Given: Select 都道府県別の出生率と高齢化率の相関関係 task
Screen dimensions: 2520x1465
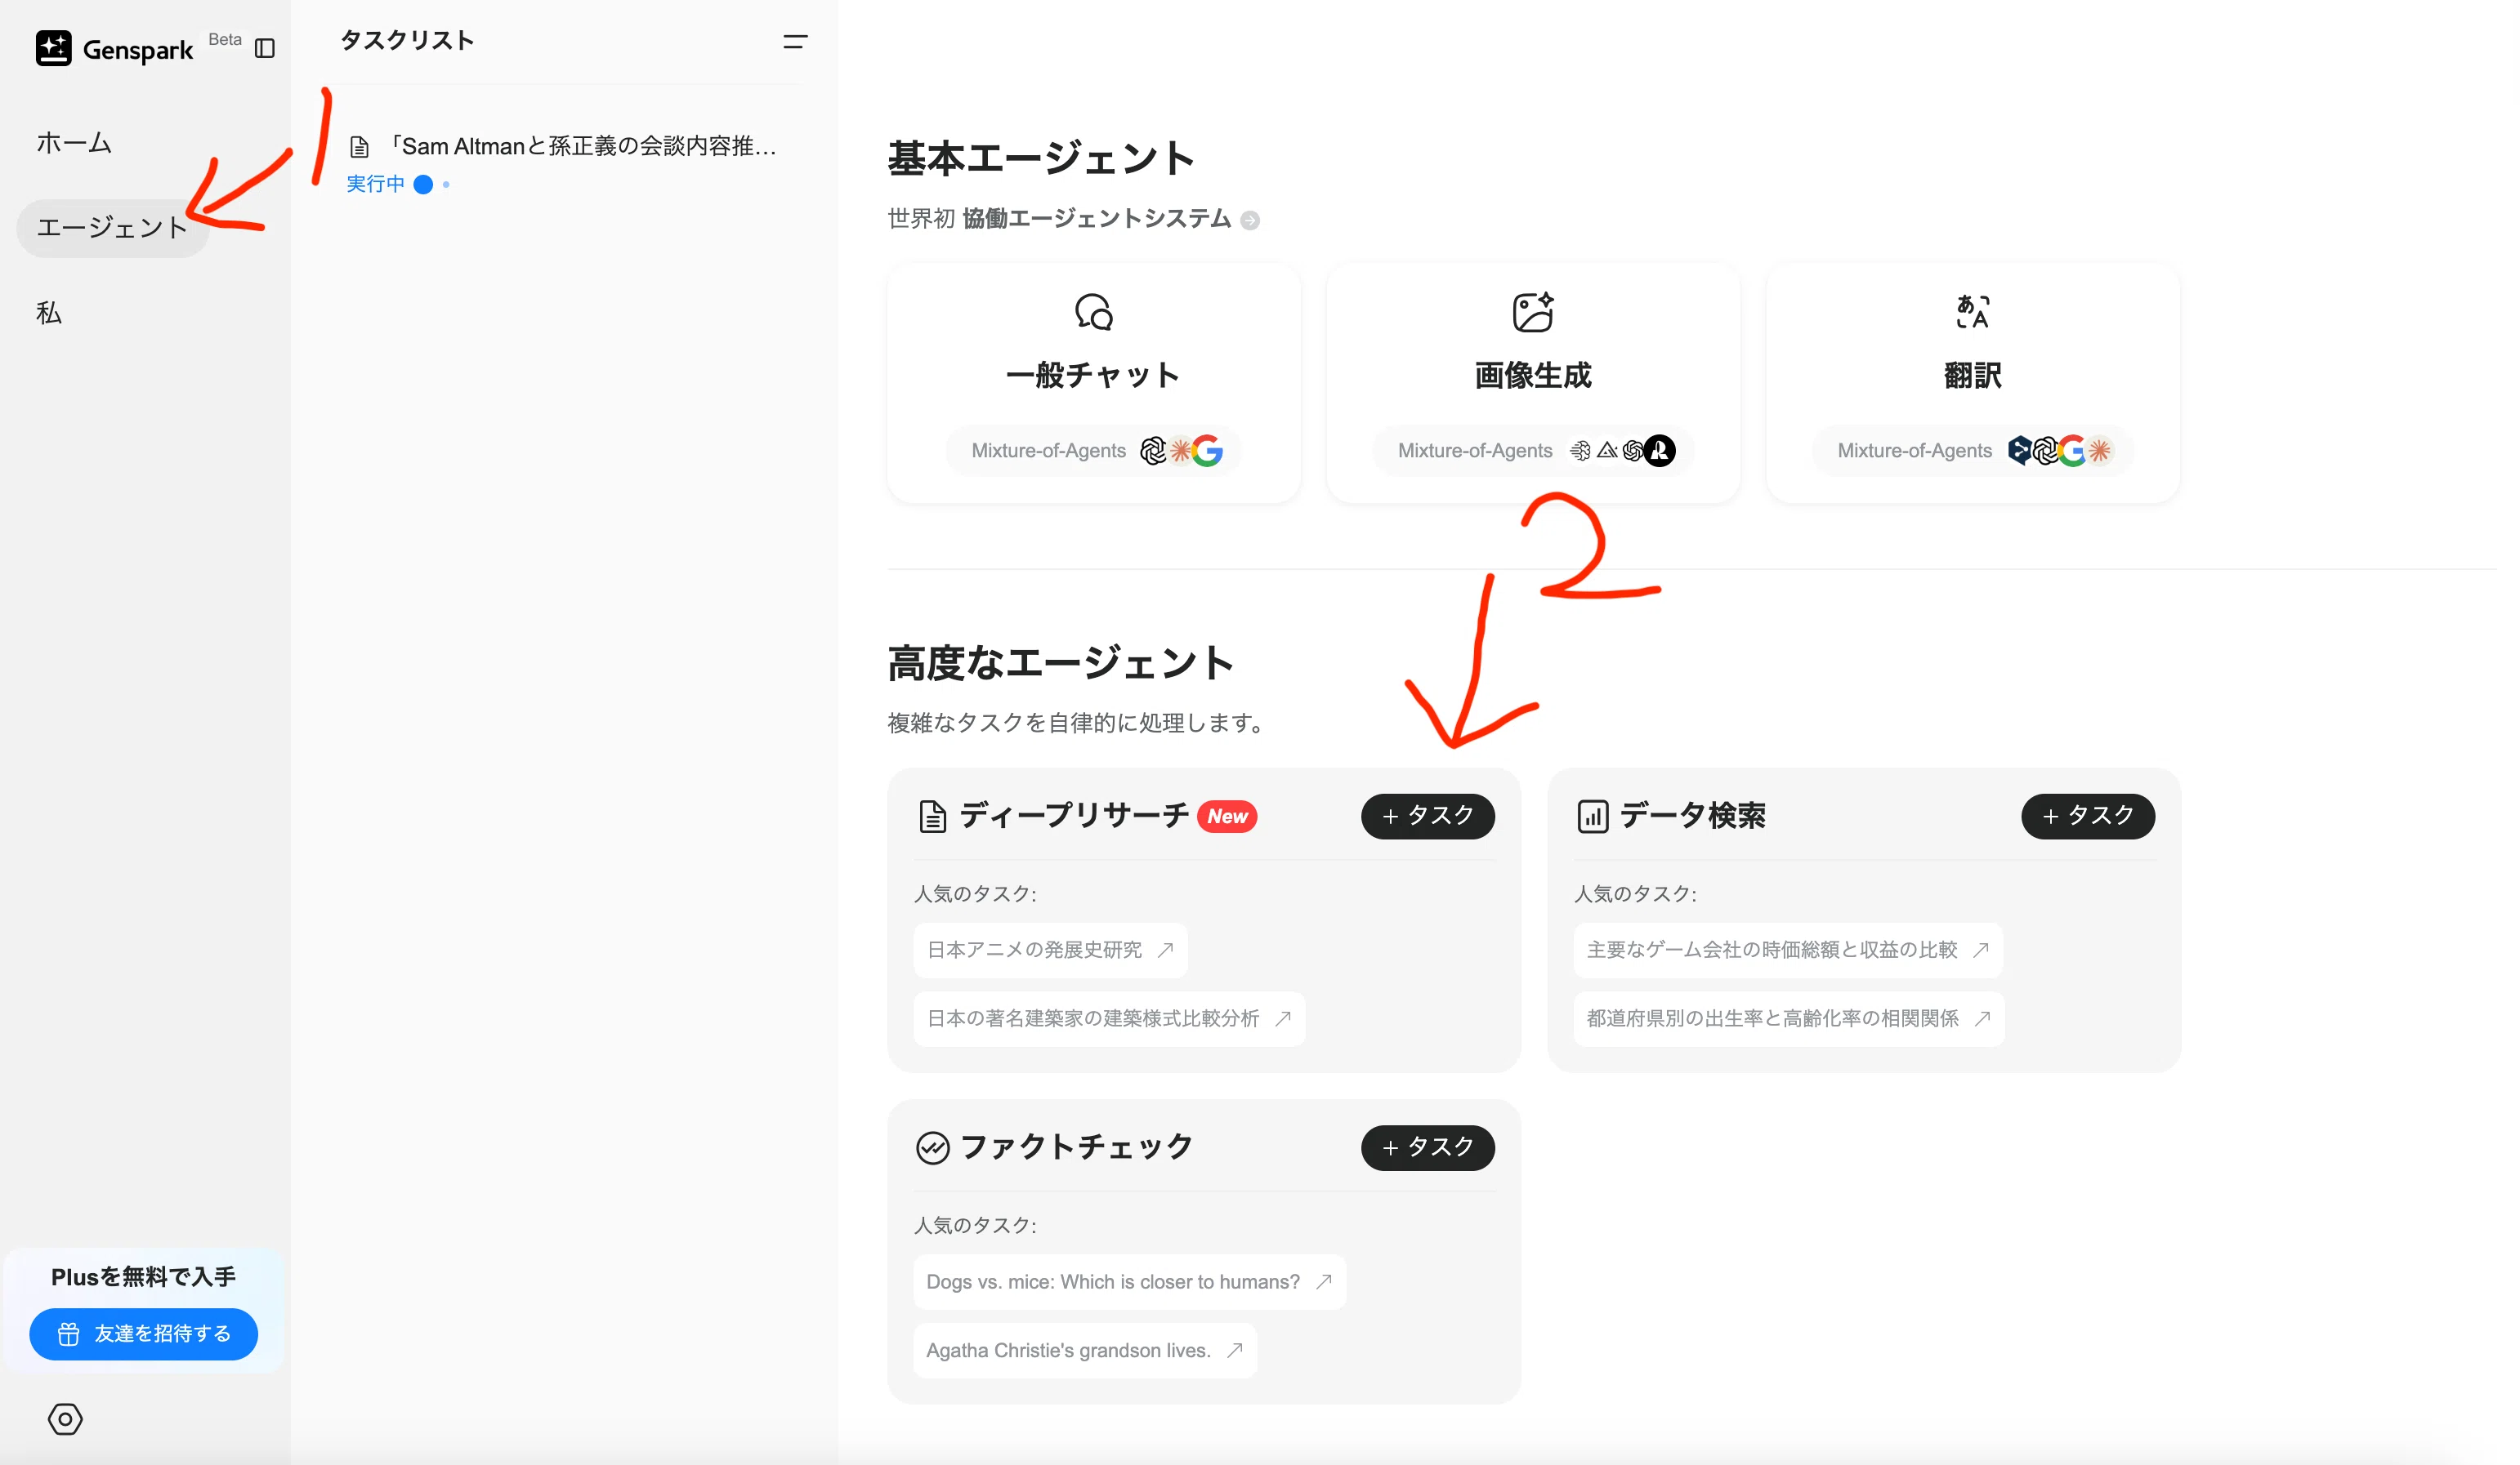Looking at the screenshot, I should pyautogui.click(x=1789, y=1018).
